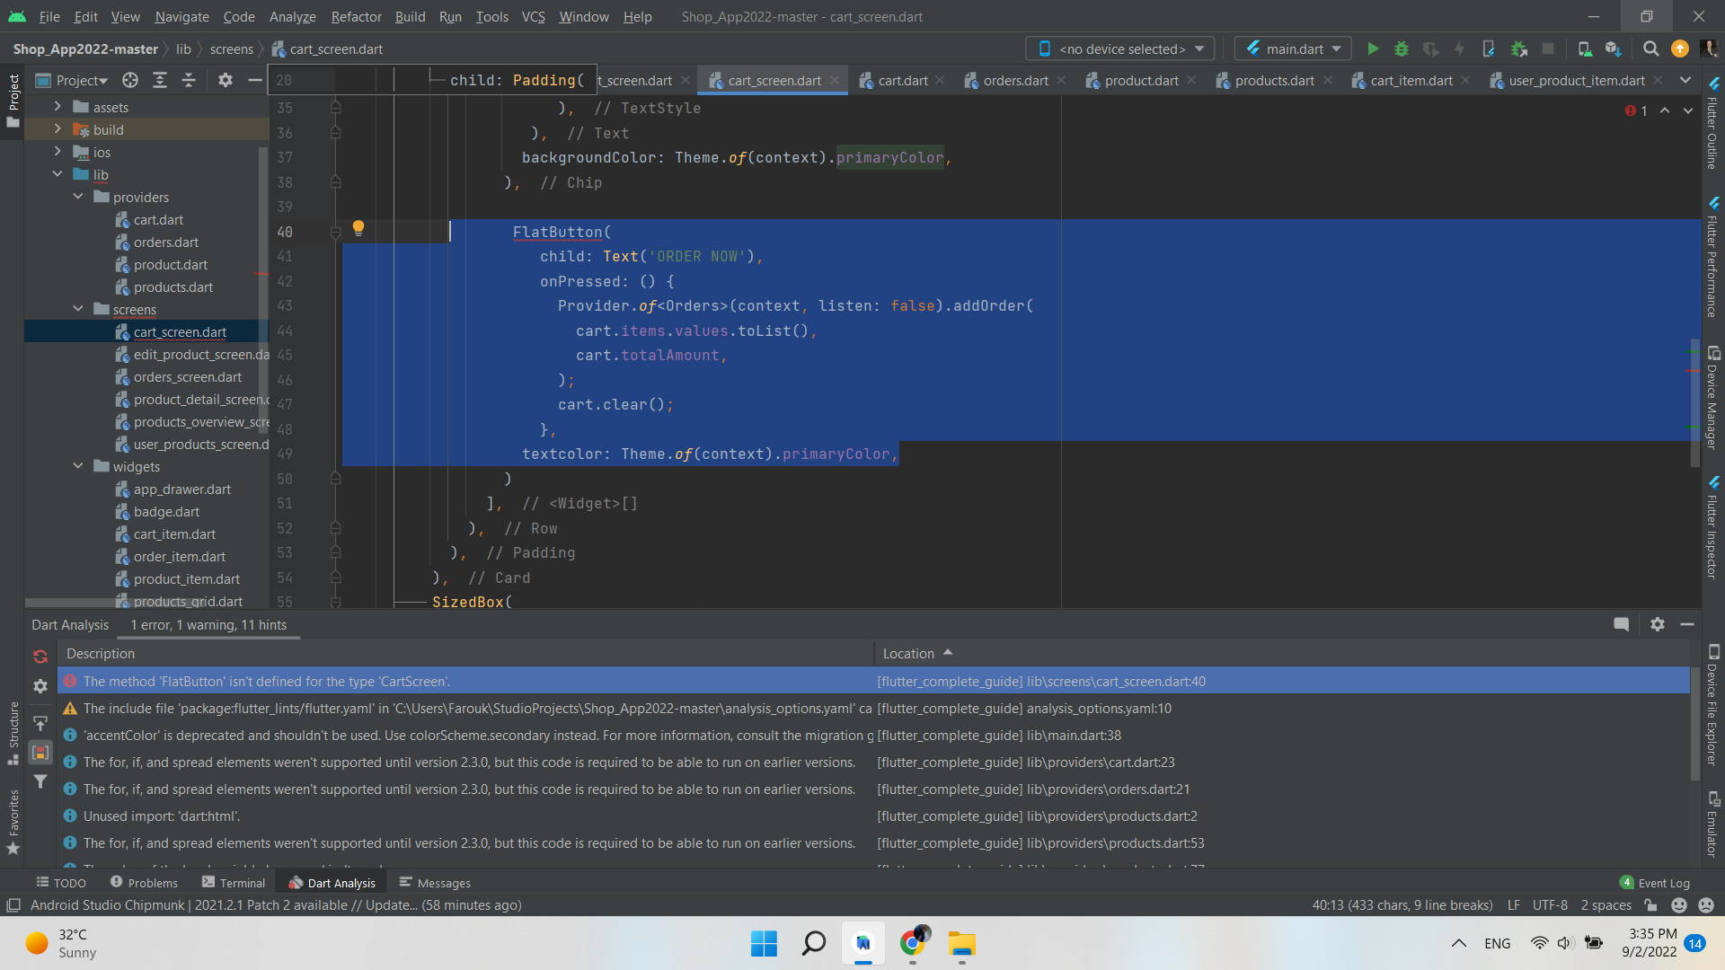This screenshot has height=970, width=1725.
Task: Collapse the lib folder
Action: (57, 174)
